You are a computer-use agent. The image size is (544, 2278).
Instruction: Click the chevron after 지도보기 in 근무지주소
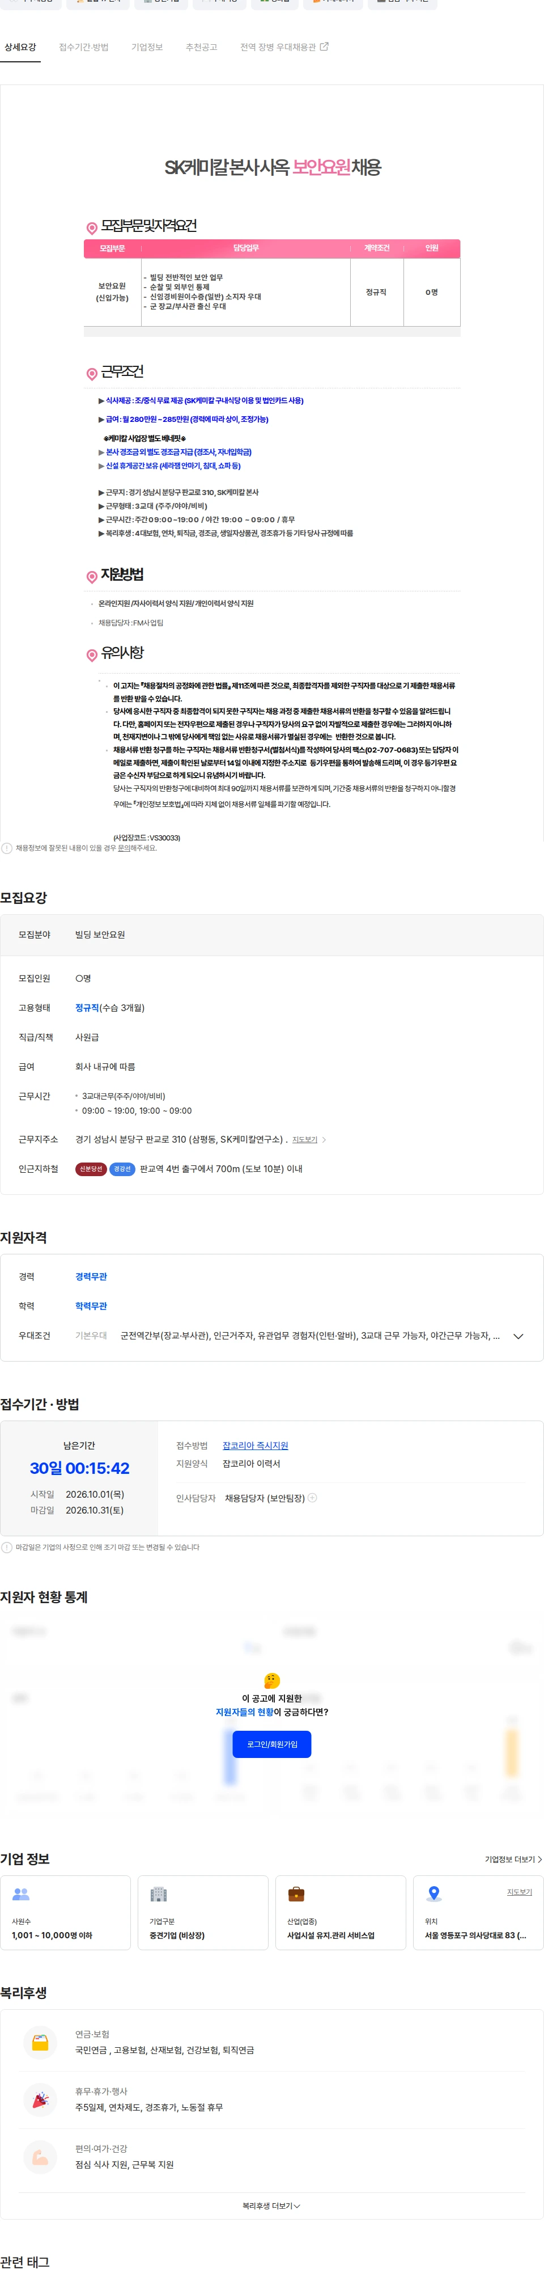(324, 1140)
